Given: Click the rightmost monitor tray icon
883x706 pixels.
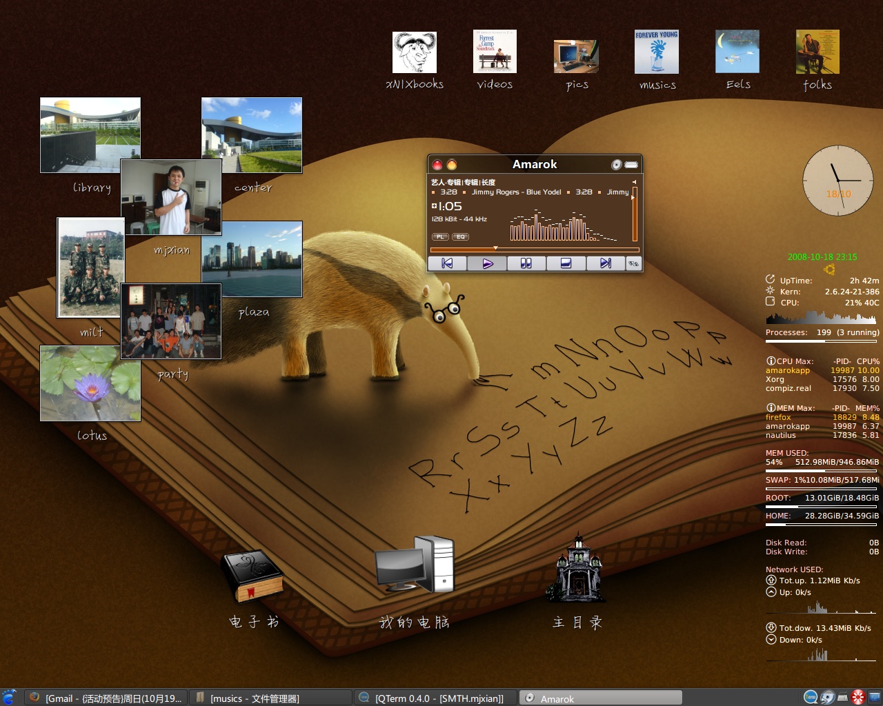Looking at the screenshot, I should [874, 698].
